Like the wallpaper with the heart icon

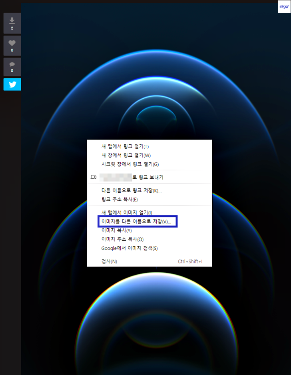12,46
